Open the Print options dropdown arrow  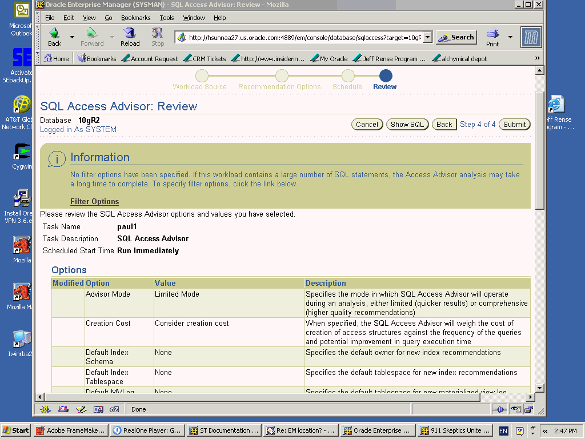pos(510,37)
